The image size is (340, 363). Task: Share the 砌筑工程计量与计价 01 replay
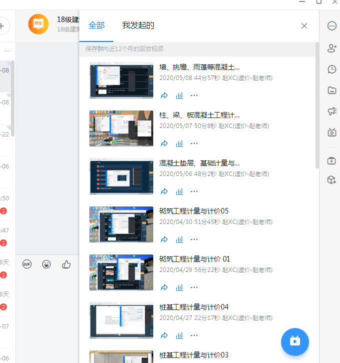tap(164, 287)
